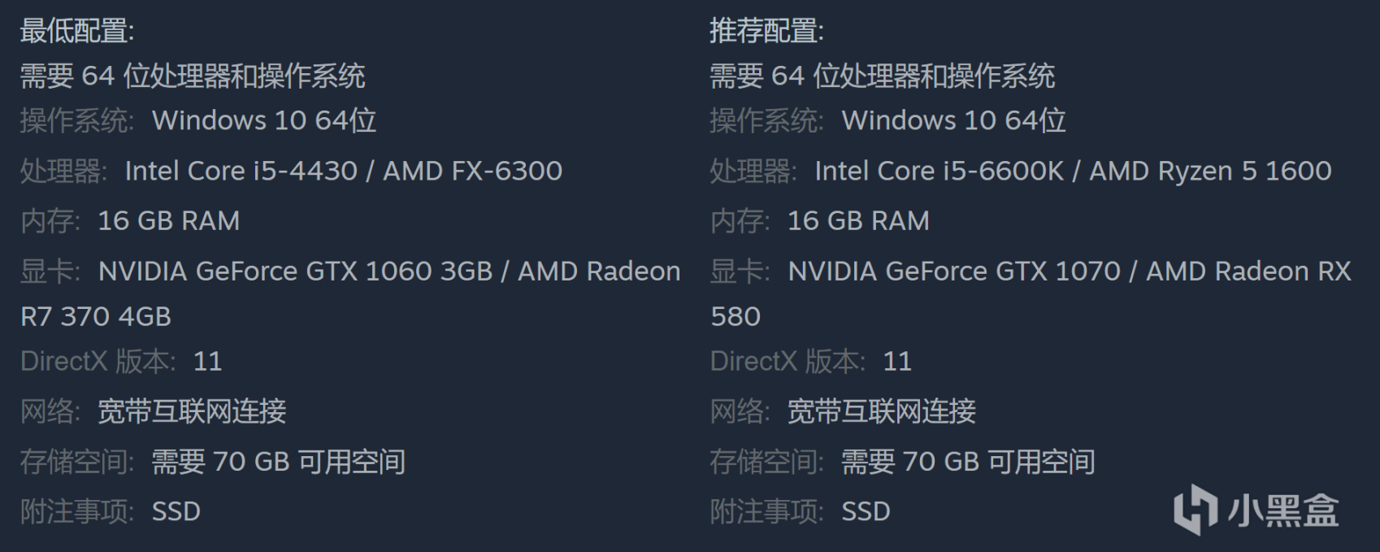The image size is (1380, 552).
Task: Click recommended 需要 70 GB 可用空间 text
Action: (968, 462)
